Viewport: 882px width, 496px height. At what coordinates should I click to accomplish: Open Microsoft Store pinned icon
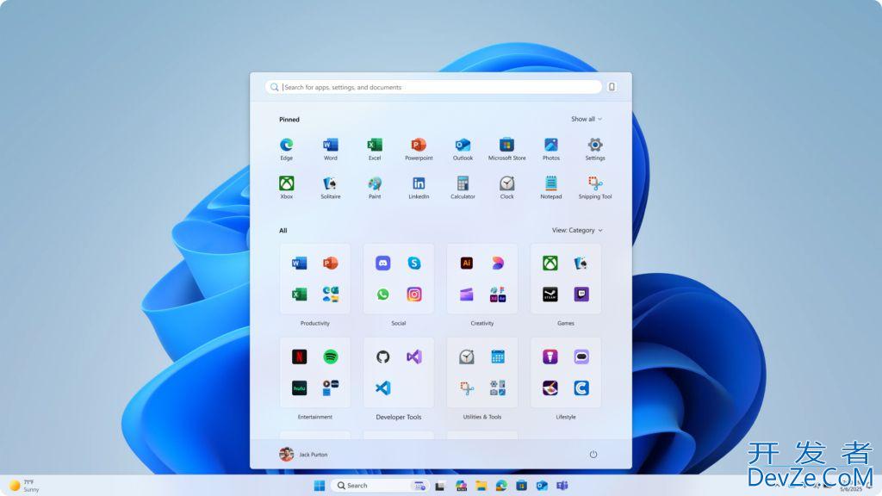tap(506, 146)
